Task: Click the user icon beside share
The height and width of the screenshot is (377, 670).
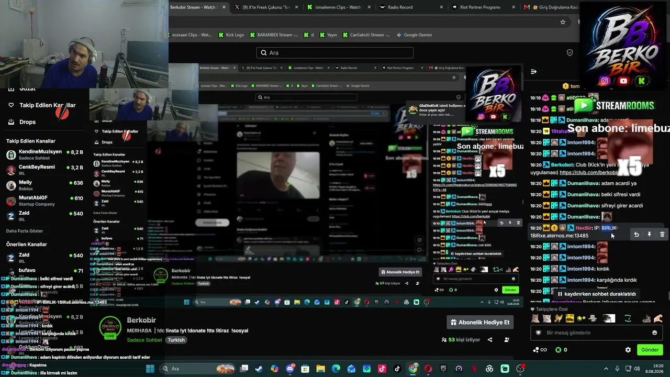Action: tap(507, 340)
